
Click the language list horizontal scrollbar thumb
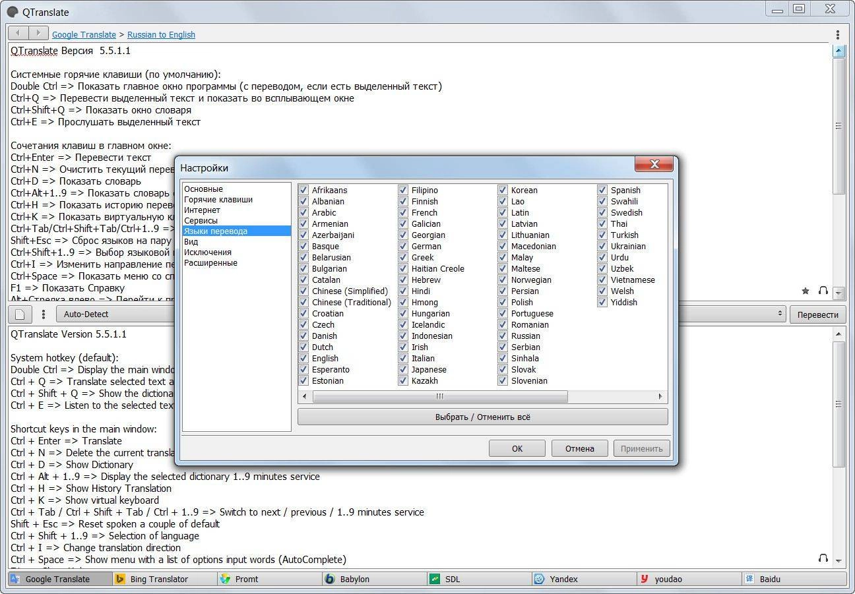click(440, 396)
